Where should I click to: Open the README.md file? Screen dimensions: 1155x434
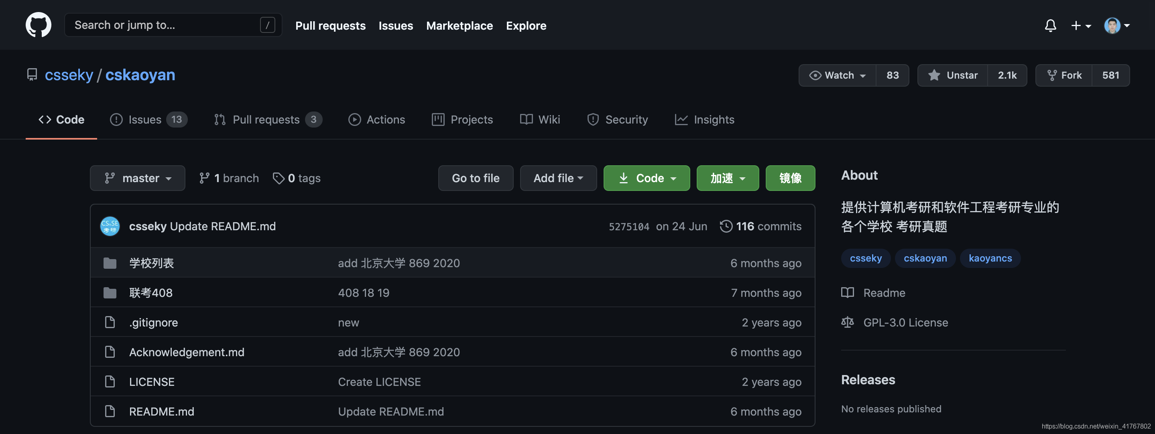[161, 411]
